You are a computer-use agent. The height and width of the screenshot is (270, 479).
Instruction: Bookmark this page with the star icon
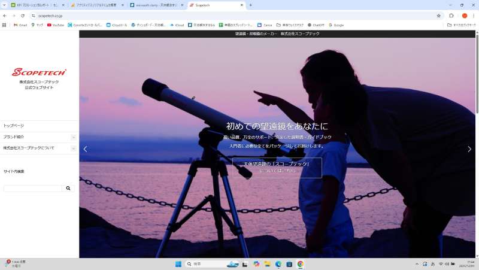tap(439, 16)
